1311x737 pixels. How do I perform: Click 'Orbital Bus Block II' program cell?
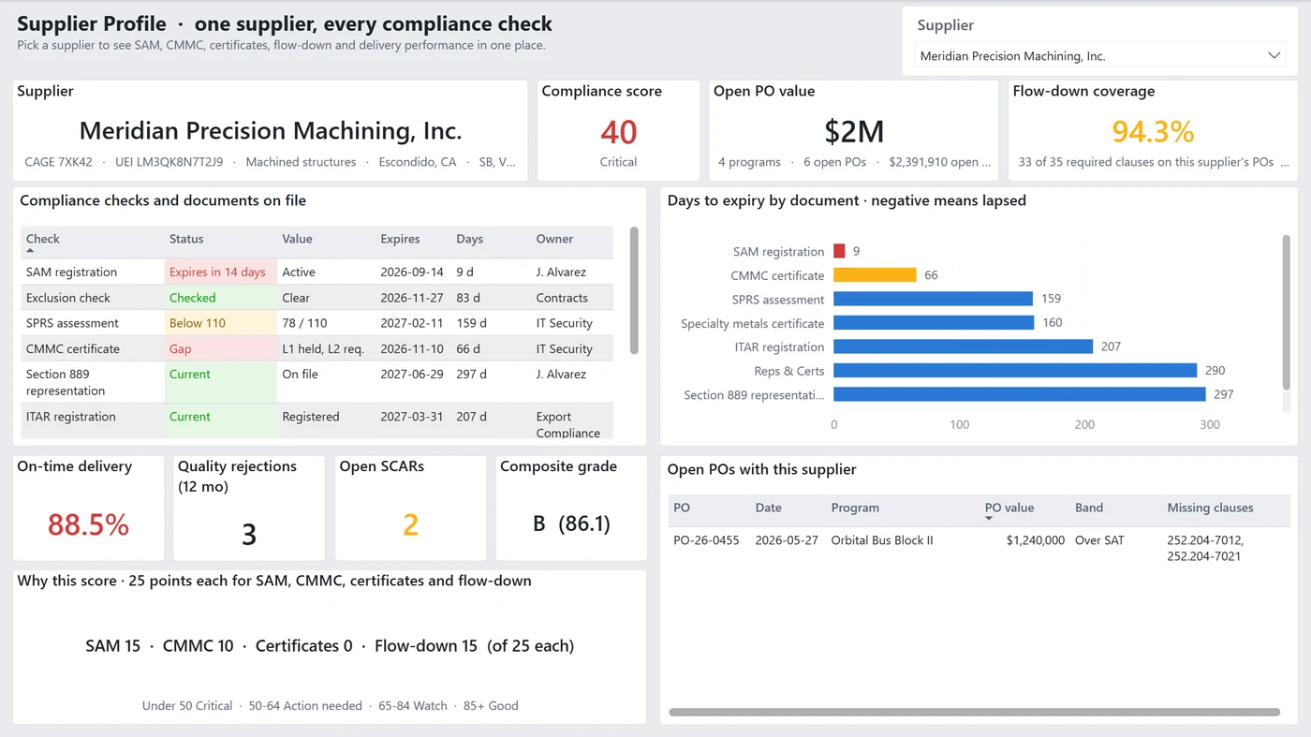click(x=882, y=540)
